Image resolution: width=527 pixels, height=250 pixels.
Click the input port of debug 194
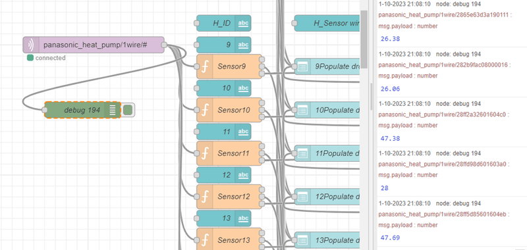(44, 110)
